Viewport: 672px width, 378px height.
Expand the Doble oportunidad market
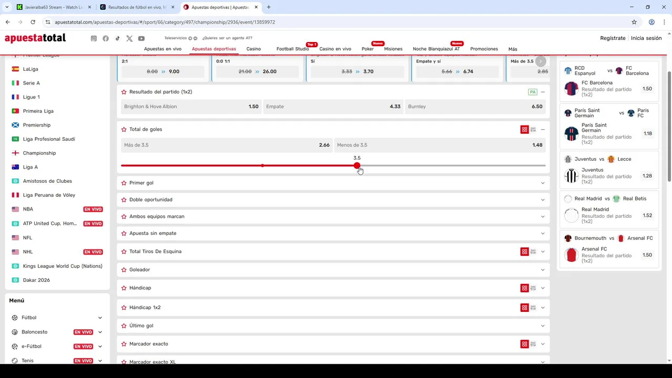click(543, 199)
